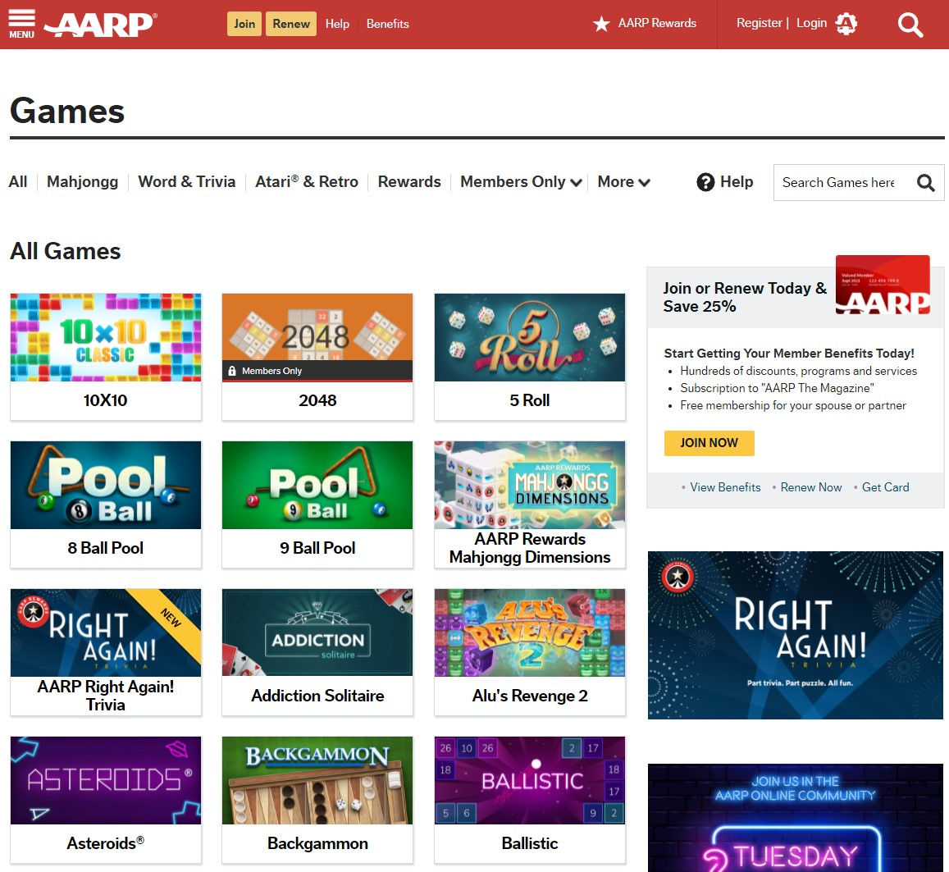Image resolution: width=949 pixels, height=872 pixels.
Task: Open the 9 Ball Pool thumbnail
Action: click(317, 486)
